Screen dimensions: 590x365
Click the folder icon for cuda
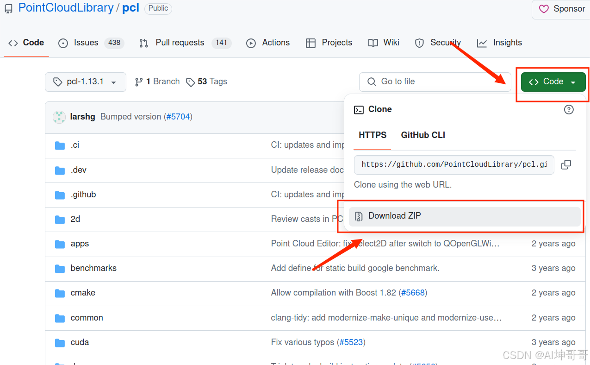click(60, 343)
